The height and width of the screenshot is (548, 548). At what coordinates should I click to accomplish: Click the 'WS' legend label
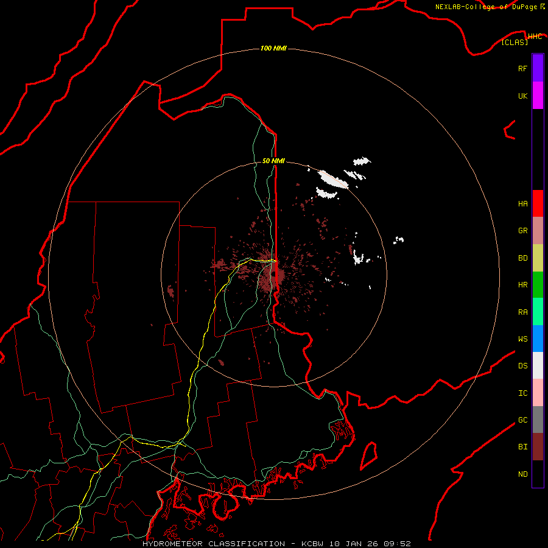click(522, 339)
